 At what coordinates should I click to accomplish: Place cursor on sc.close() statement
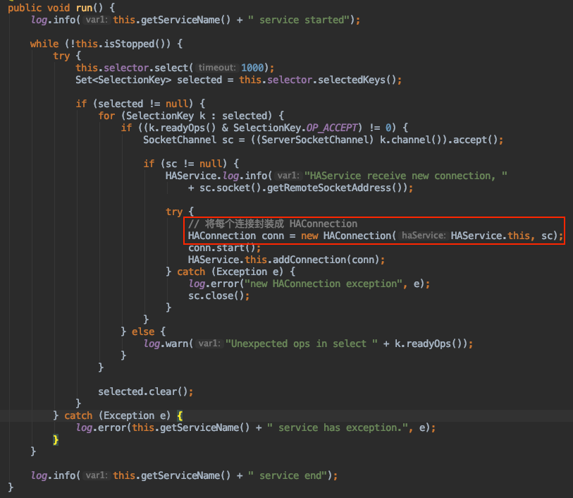click(x=218, y=296)
